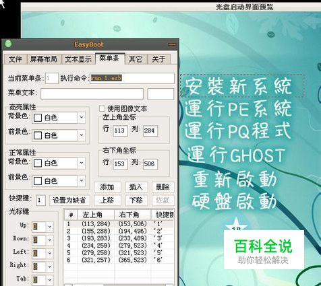Click 重新啟動 in the preview

pyautogui.click(x=235, y=179)
